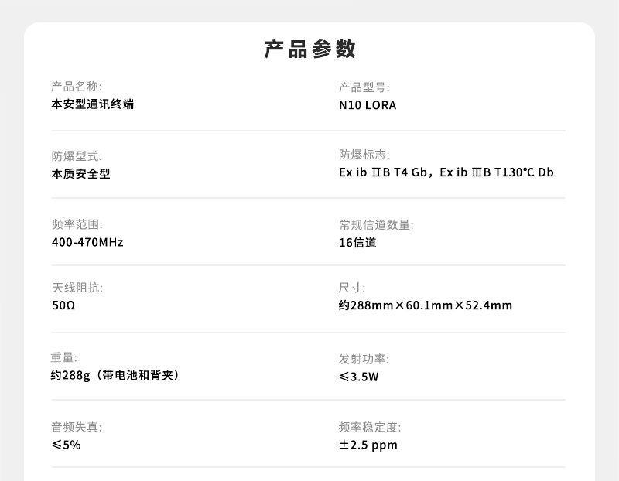Click the 产品参数 heading
The image size is (619, 481).
tap(309, 49)
